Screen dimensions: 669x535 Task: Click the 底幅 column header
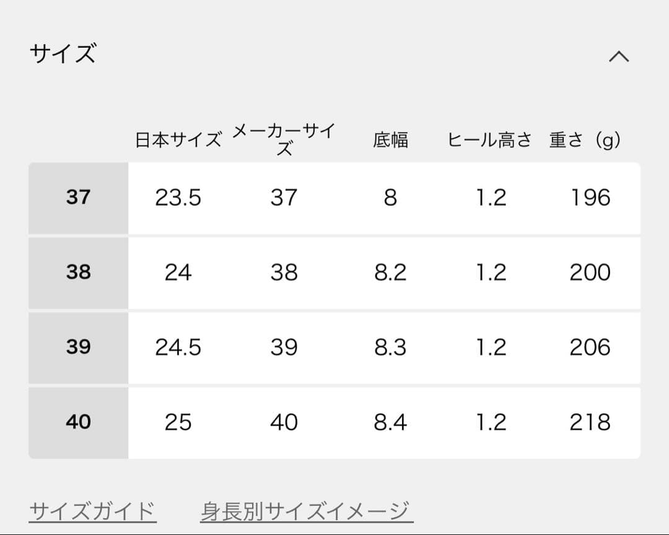[x=391, y=140]
